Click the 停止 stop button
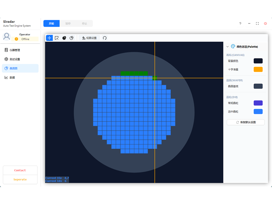Viewport: 272px width, 204px height. (x=84, y=23)
